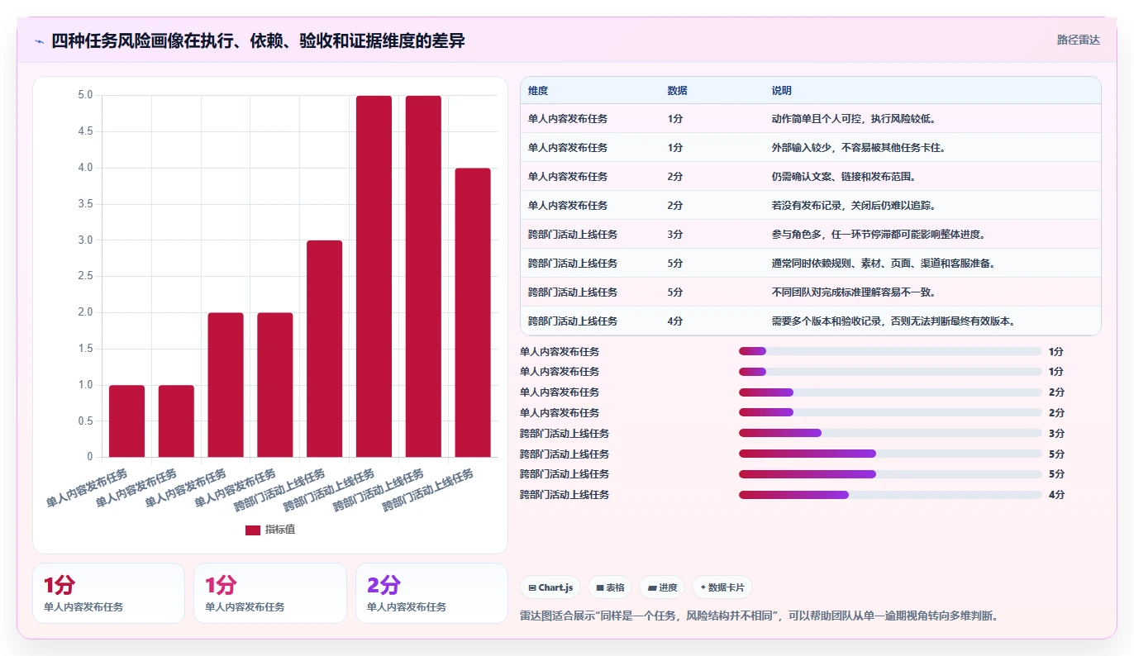Select row 仍需确认文案、链接和发布范围。
The height and width of the screenshot is (656, 1134).
[x=811, y=177]
